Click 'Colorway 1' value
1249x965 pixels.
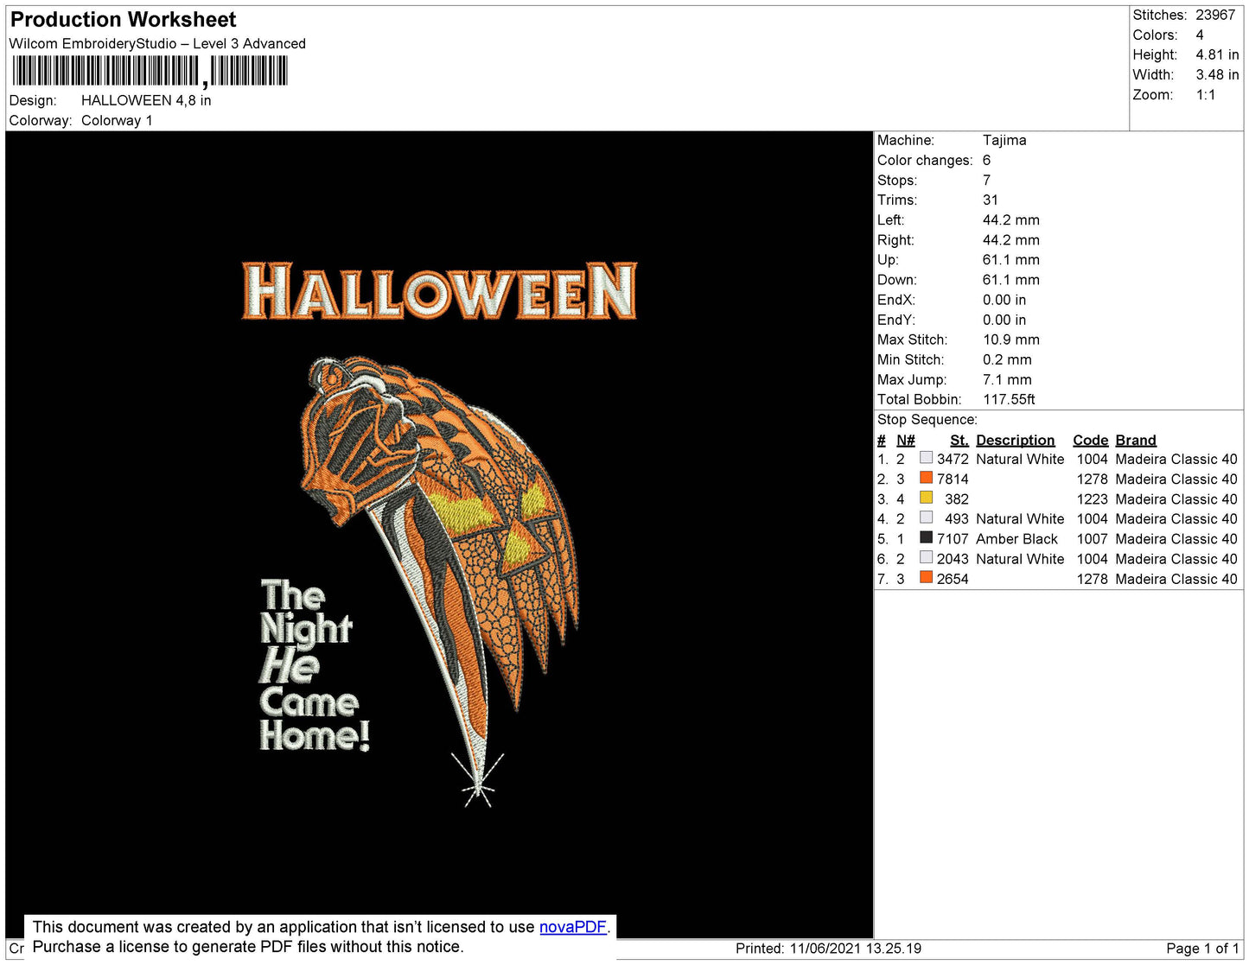pos(117,120)
